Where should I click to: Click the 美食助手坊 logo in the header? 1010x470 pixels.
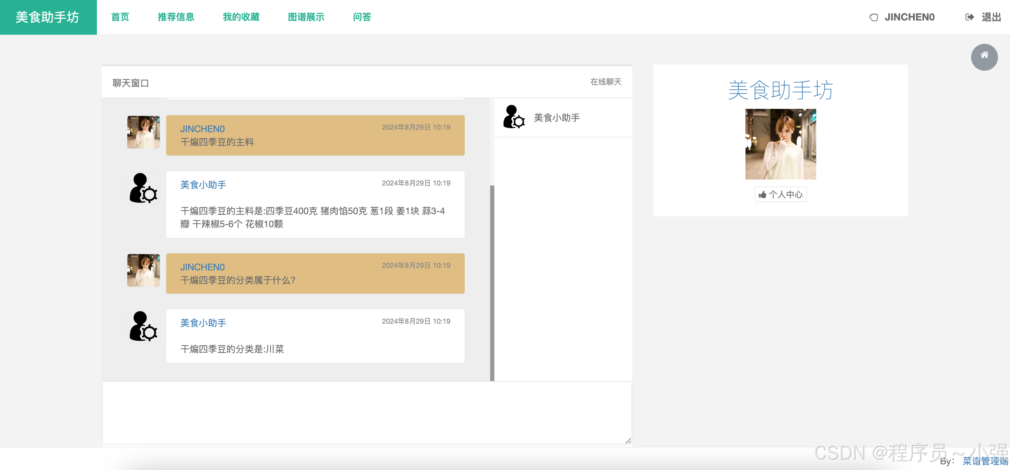tap(48, 17)
